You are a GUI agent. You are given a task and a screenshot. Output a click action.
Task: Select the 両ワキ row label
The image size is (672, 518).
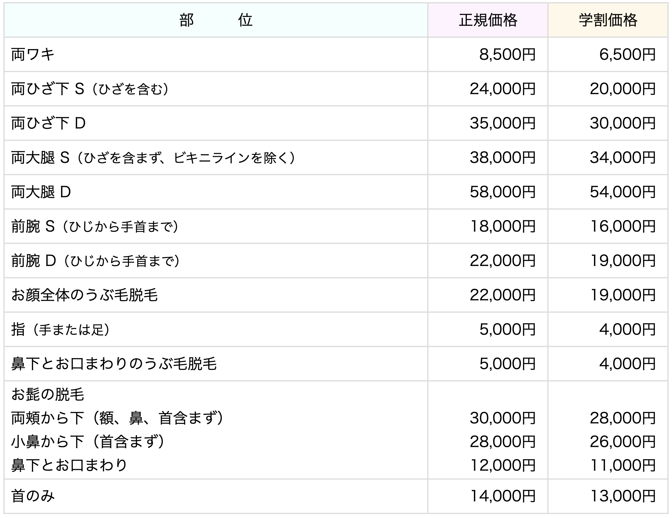[x=33, y=55]
